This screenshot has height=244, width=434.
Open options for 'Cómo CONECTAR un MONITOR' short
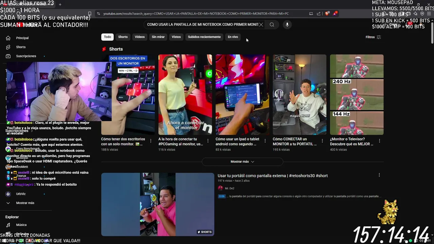pyautogui.click(x=322, y=141)
